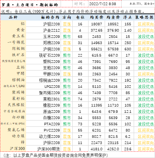The height and width of the screenshot is (158, 155).
Task: Select the header cell 均买价
Action: (97, 17)
